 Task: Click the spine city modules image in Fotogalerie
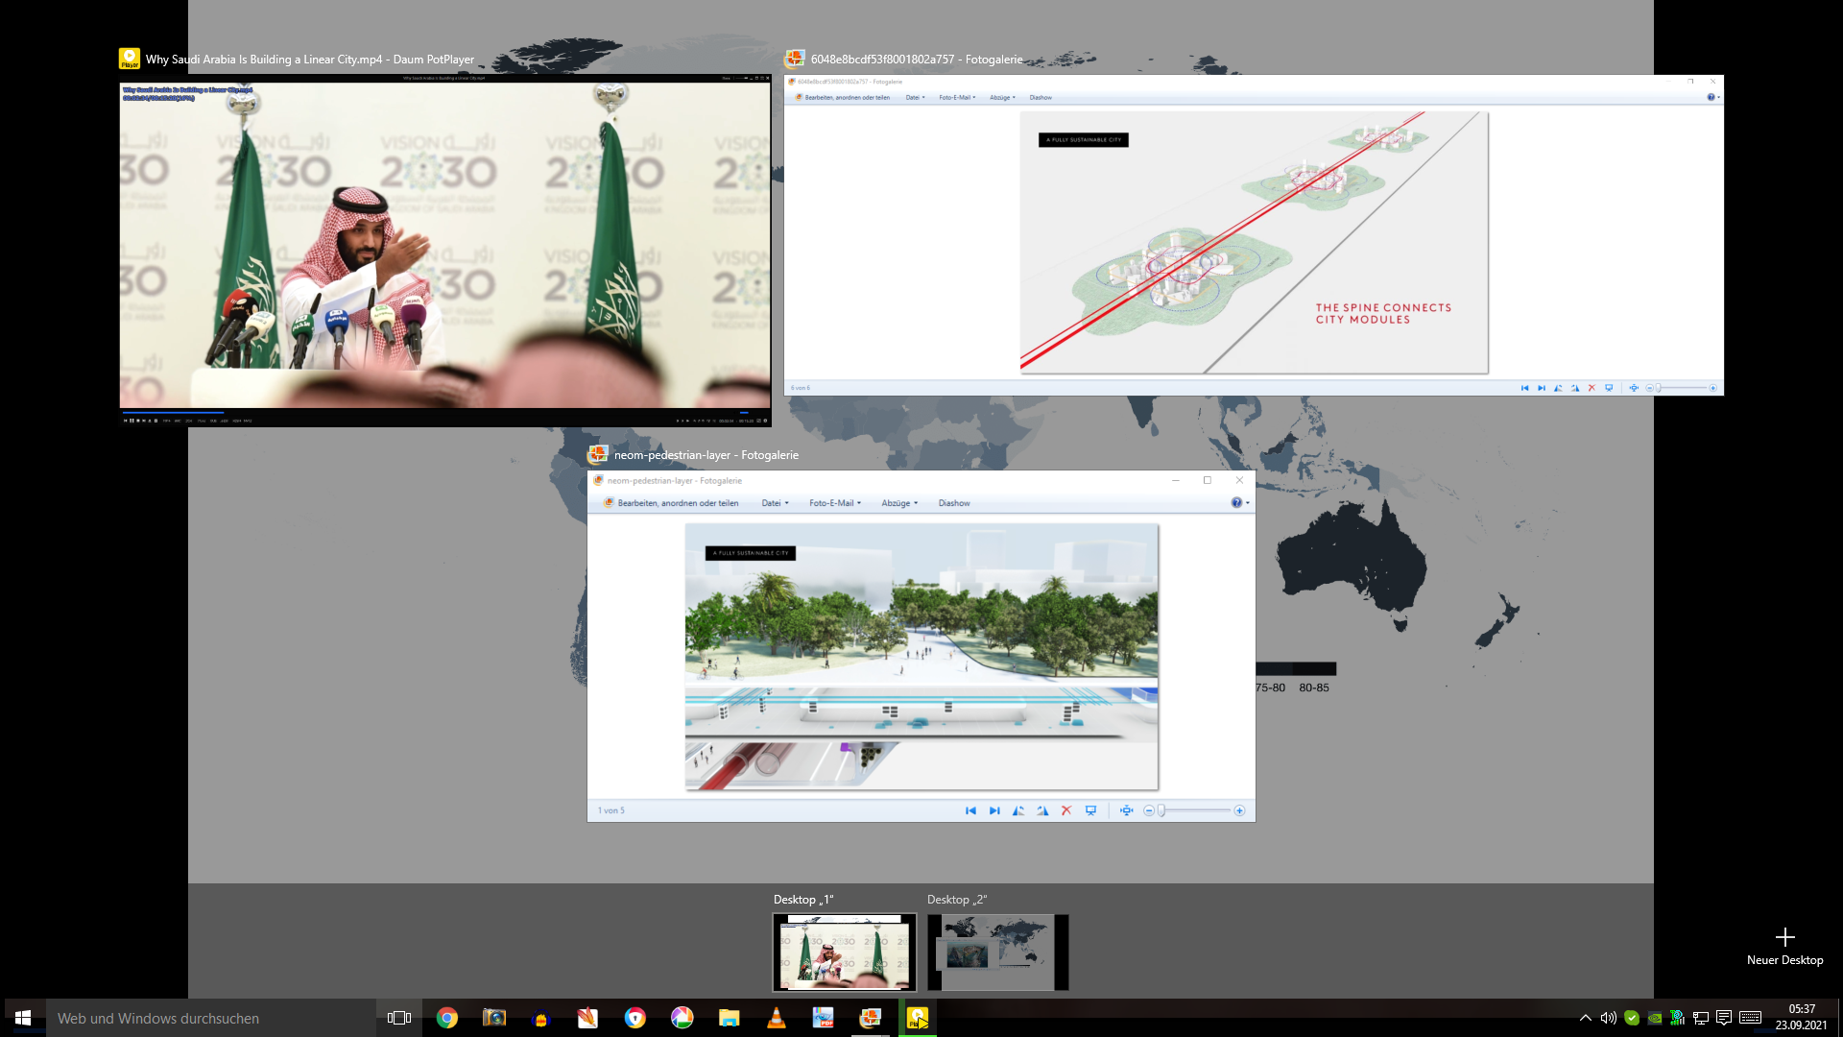tap(1254, 243)
